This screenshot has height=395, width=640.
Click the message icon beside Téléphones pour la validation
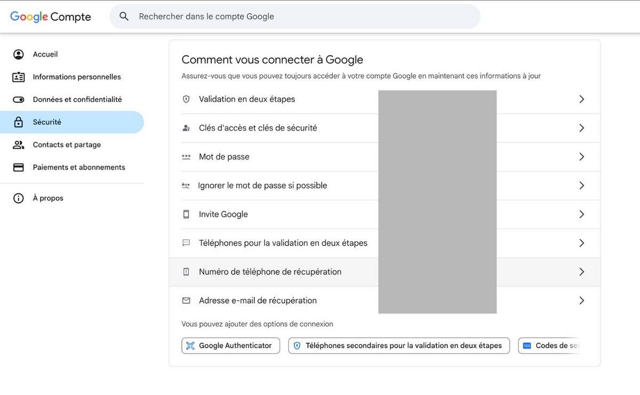(186, 243)
